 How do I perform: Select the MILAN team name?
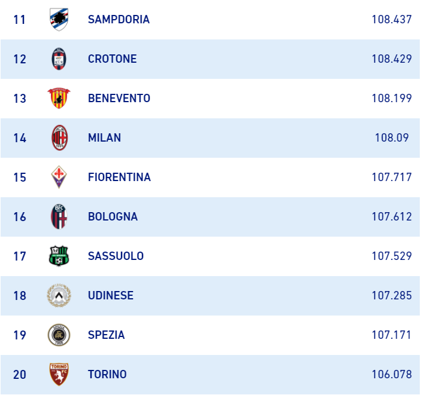coord(104,138)
